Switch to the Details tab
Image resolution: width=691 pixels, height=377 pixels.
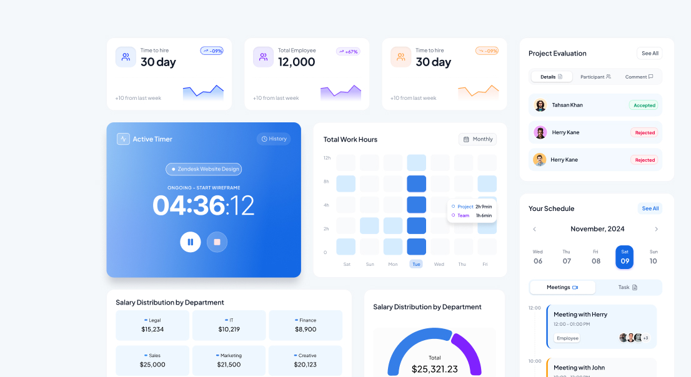(551, 77)
